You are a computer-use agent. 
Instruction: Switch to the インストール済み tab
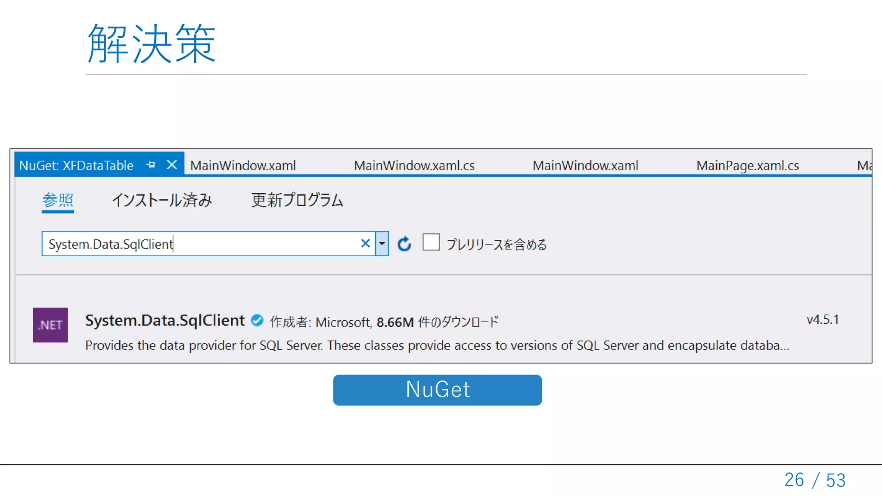[162, 200]
